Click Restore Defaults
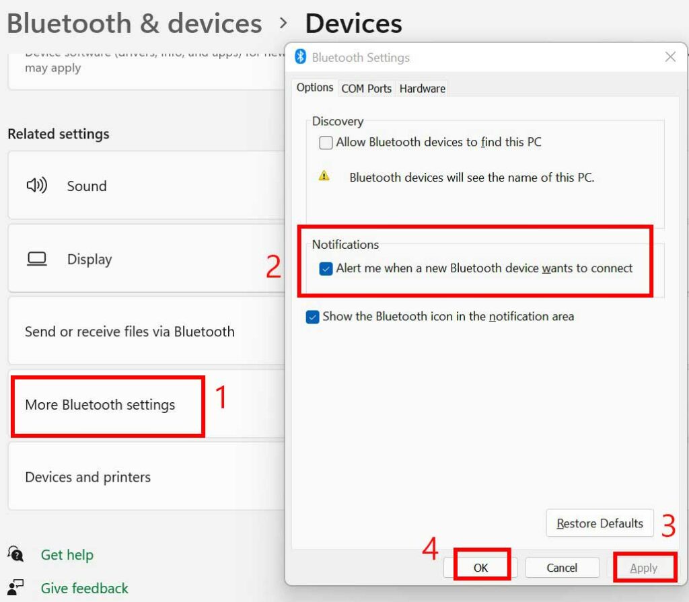The image size is (689, 602). coord(599,523)
